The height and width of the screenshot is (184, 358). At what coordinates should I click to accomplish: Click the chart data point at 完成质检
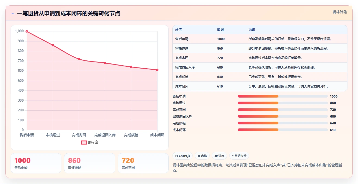[x=131, y=67]
